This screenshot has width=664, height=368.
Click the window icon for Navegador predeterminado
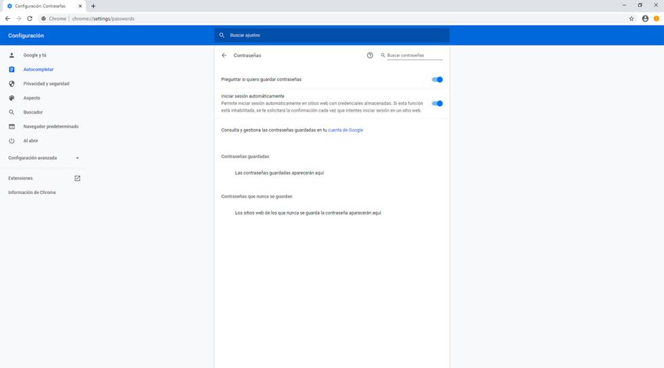tap(12, 127)
